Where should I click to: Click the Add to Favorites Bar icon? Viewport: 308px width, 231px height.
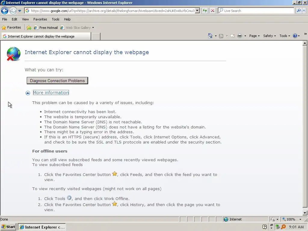(x=29, y=27)
